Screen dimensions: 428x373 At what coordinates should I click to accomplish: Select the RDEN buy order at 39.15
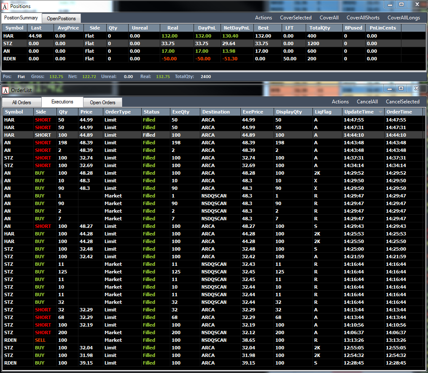214,363
